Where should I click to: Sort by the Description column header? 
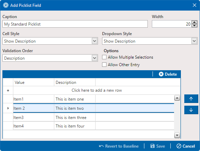tap(75, 82)
